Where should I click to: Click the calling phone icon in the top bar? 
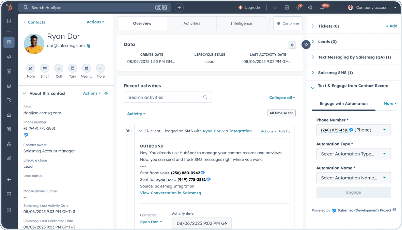[x=275, y=7]
